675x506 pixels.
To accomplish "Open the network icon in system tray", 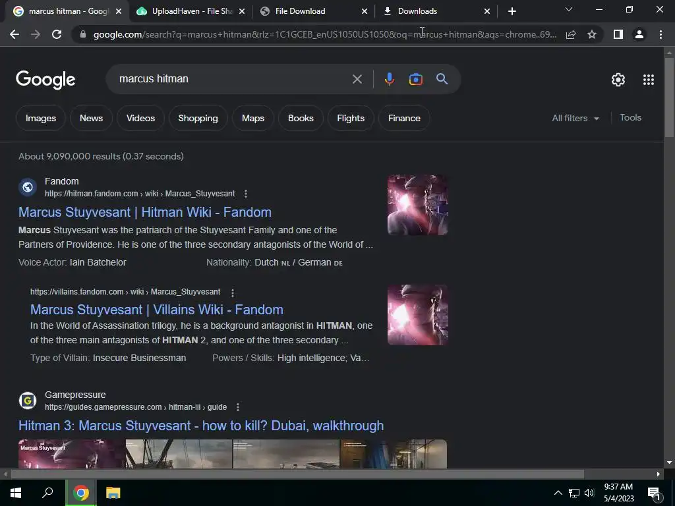I will (574, 493).
